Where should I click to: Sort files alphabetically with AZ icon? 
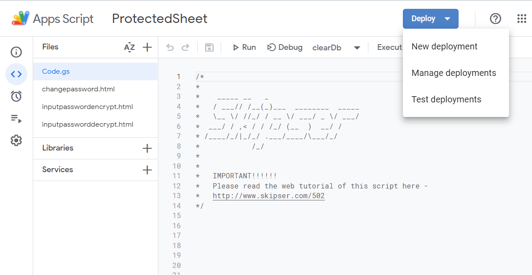(x=129, y=47)
